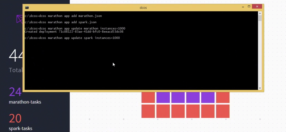Close the dcos terminal window

click(257, 7)
